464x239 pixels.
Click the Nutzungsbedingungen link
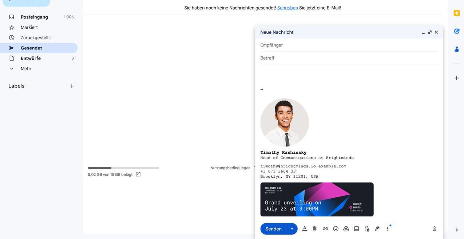[x=230, y=168]
